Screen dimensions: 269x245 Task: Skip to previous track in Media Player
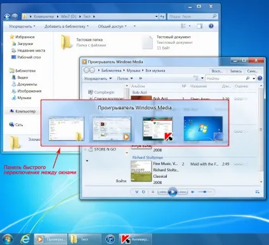(x=163, y=192)
